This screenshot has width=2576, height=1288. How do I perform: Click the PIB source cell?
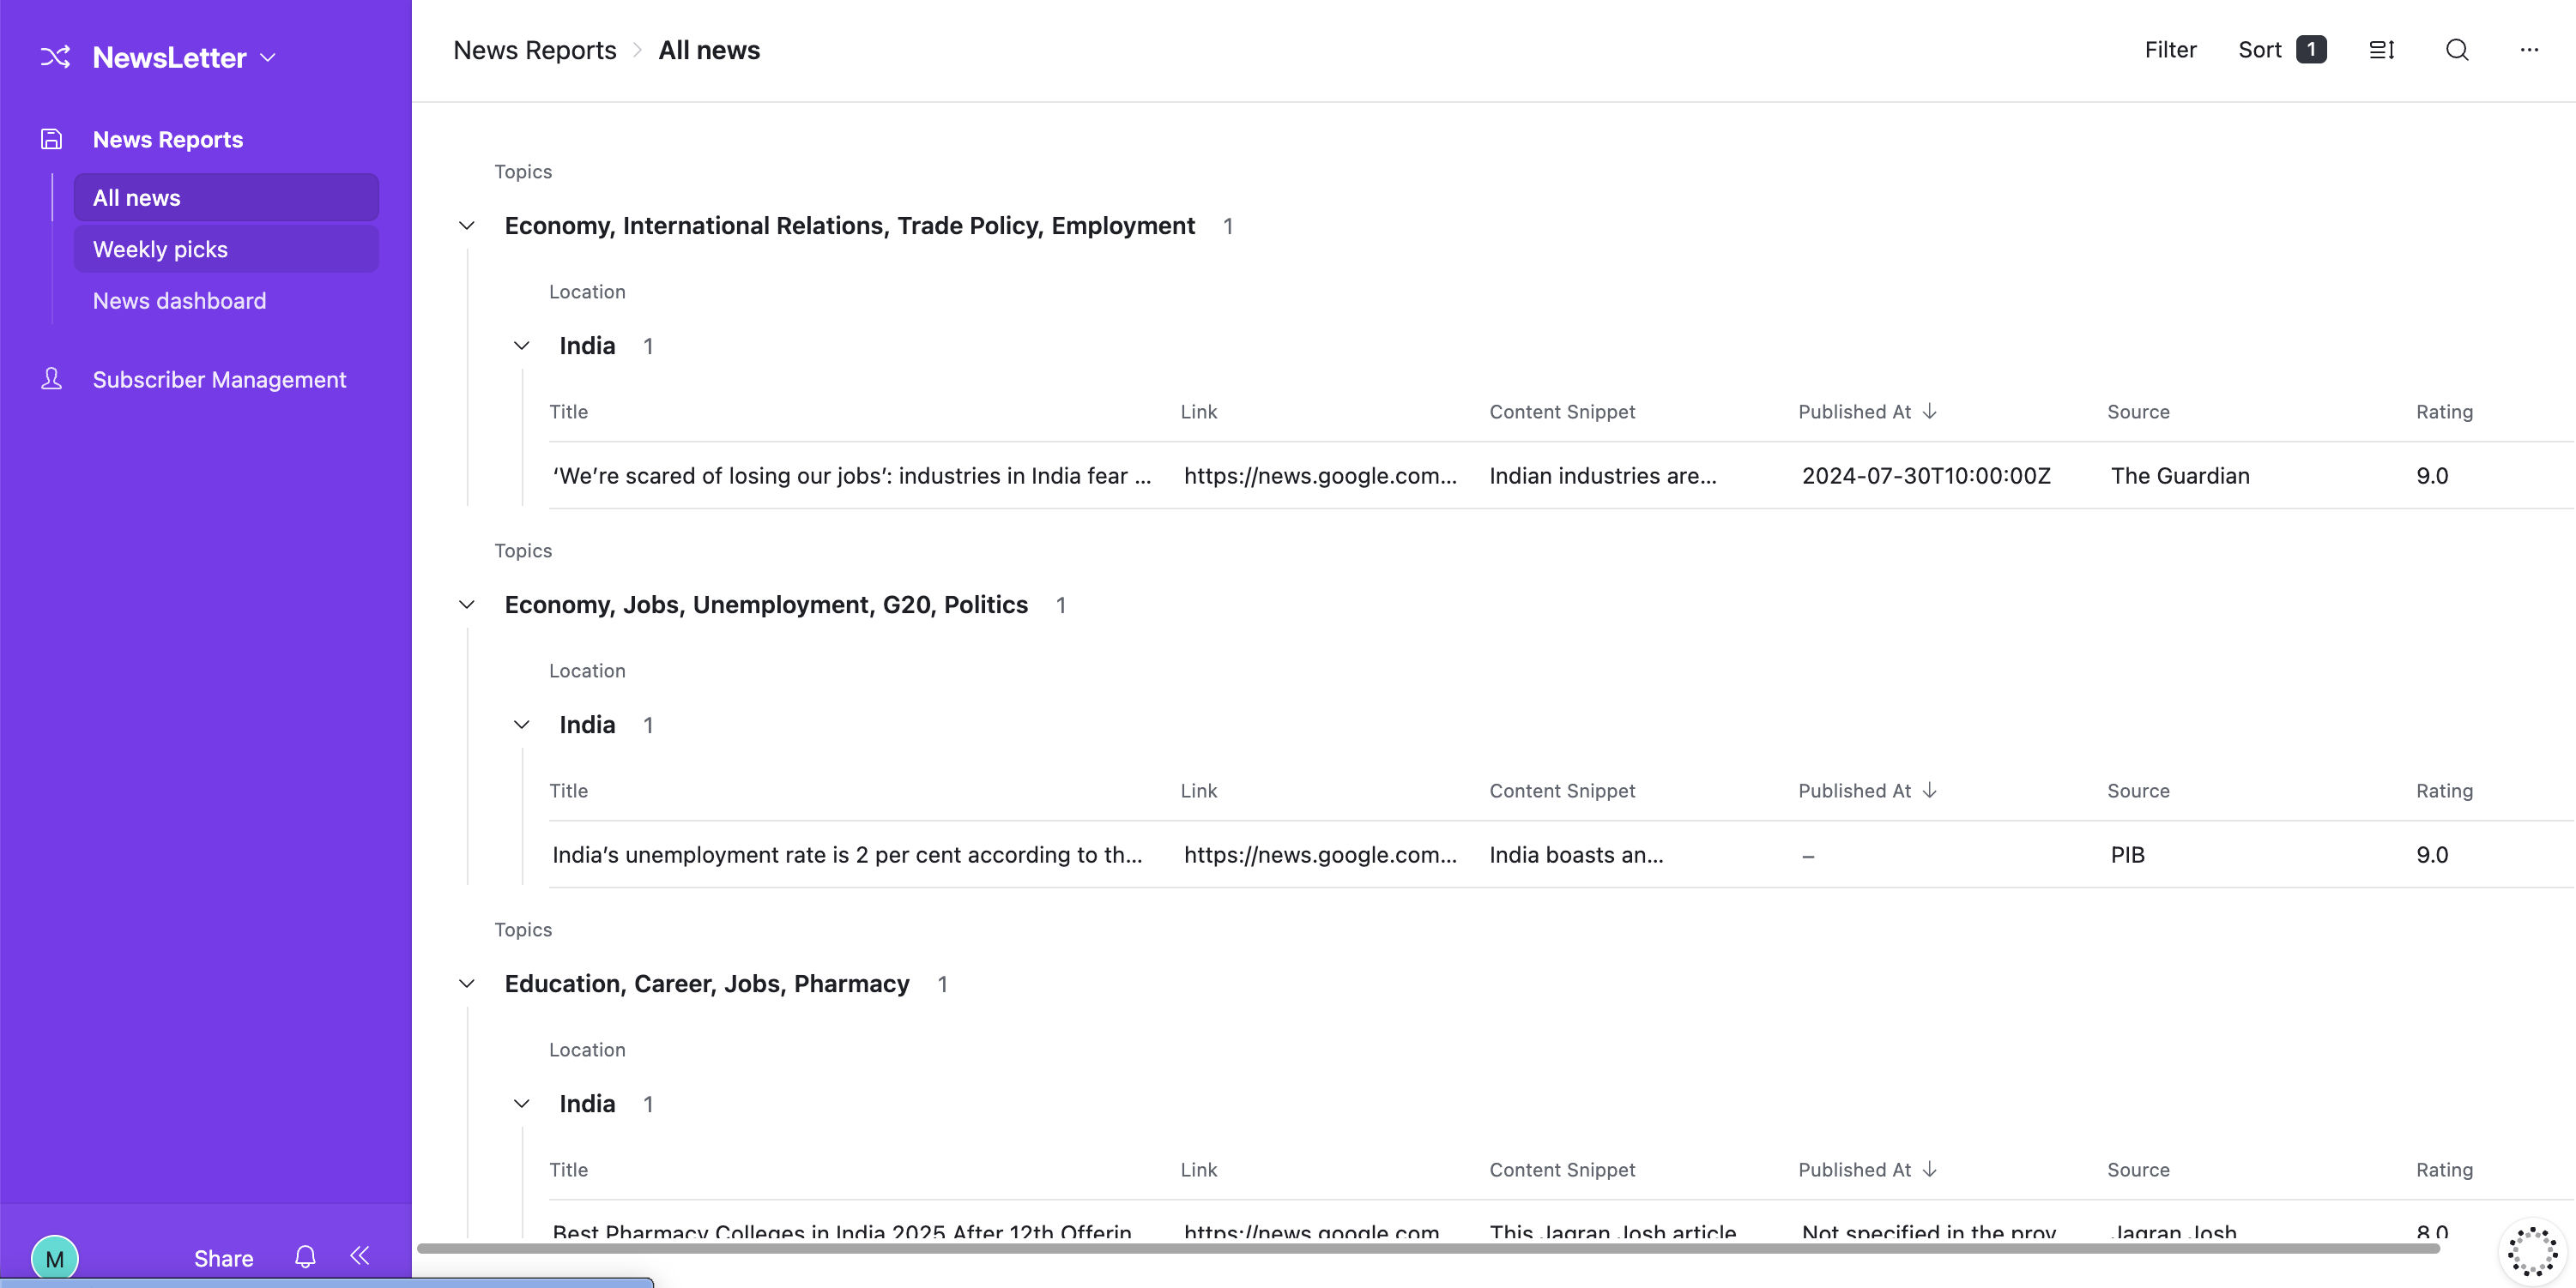point(2127,853)
